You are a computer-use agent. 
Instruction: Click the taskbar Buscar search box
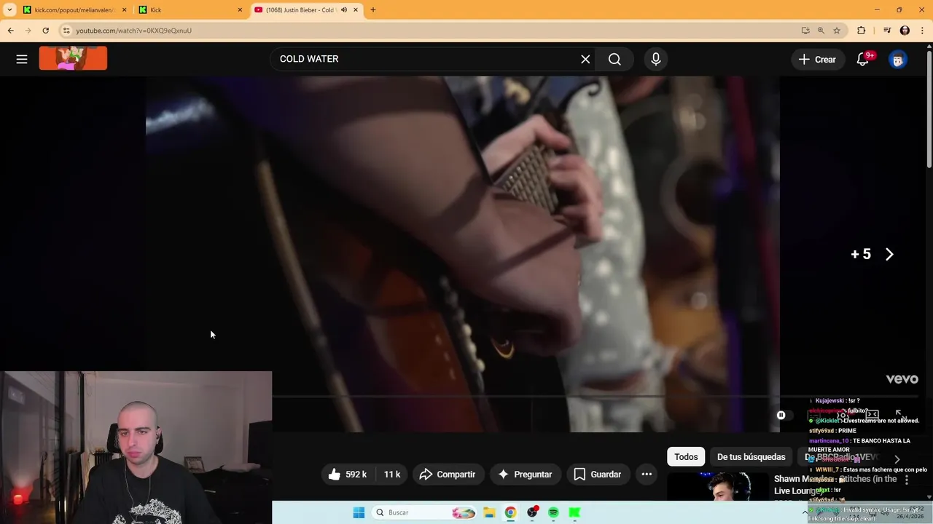tap(424, 512)
